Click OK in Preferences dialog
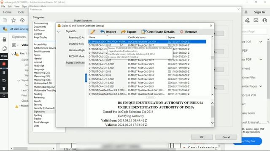270x151 pixels. [x=202, y=137]
